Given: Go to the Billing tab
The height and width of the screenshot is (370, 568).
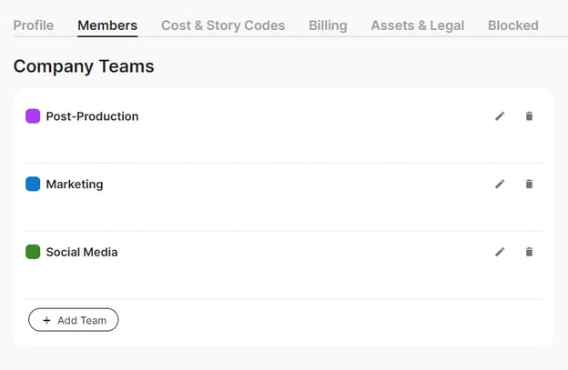Looking at the screenshot, I should 328,25.
